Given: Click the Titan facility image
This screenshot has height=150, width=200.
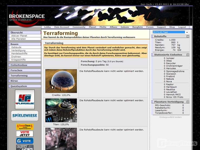Looking at the screenshot, I should (x=61, y=110).
